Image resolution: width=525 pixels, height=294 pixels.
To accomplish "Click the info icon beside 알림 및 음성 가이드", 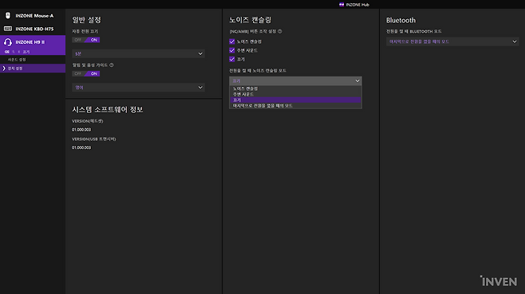I will pyautogui.click(x=112, y=65).
